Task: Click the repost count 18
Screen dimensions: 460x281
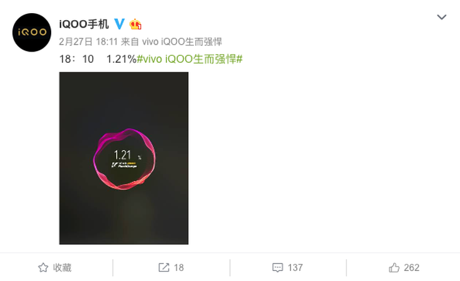Action: tap(179, 268)
